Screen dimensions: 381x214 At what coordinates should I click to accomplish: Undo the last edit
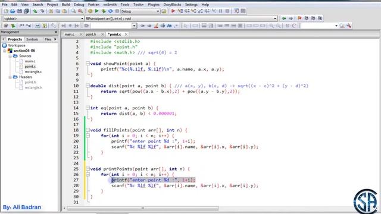pyautogui.click(x=35, y=11)
